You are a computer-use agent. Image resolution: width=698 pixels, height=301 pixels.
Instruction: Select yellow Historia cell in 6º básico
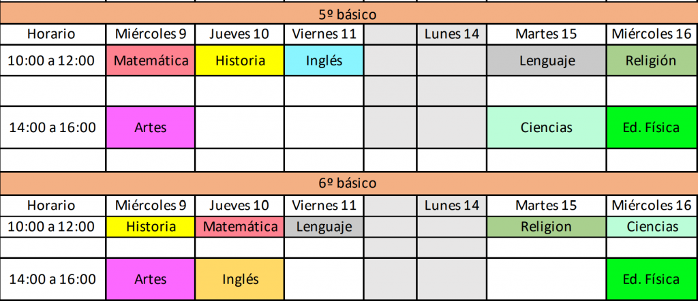coord(151,227)
